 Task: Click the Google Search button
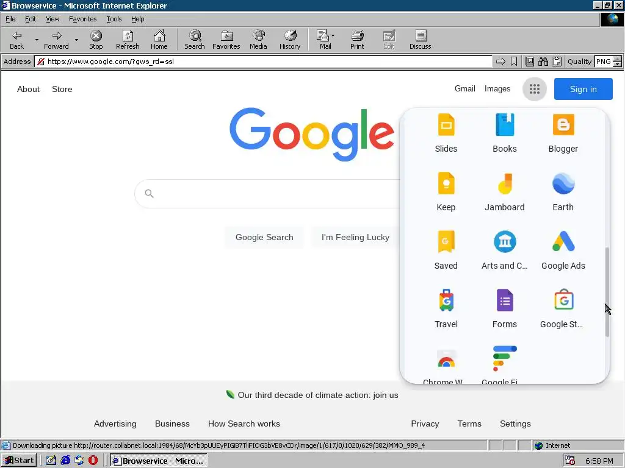pos(264,237)
